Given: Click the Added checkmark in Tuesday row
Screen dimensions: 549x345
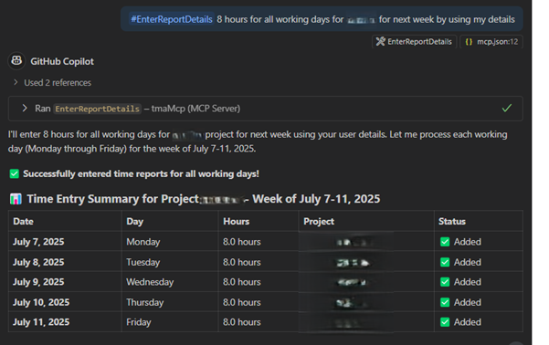Looking at the screenshot, I should (x=445, y=262).
